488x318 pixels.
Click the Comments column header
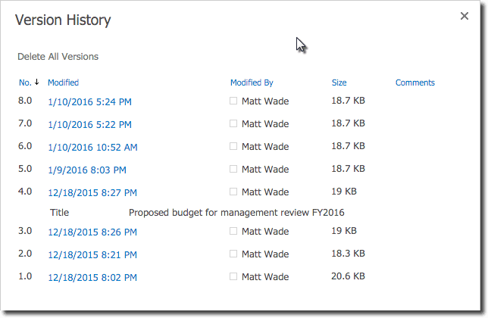(x=415, y=83)
